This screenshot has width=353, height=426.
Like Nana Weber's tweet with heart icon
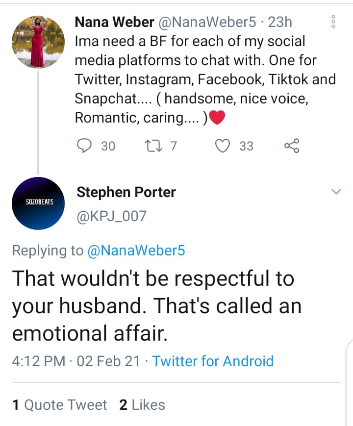(223, 146)
